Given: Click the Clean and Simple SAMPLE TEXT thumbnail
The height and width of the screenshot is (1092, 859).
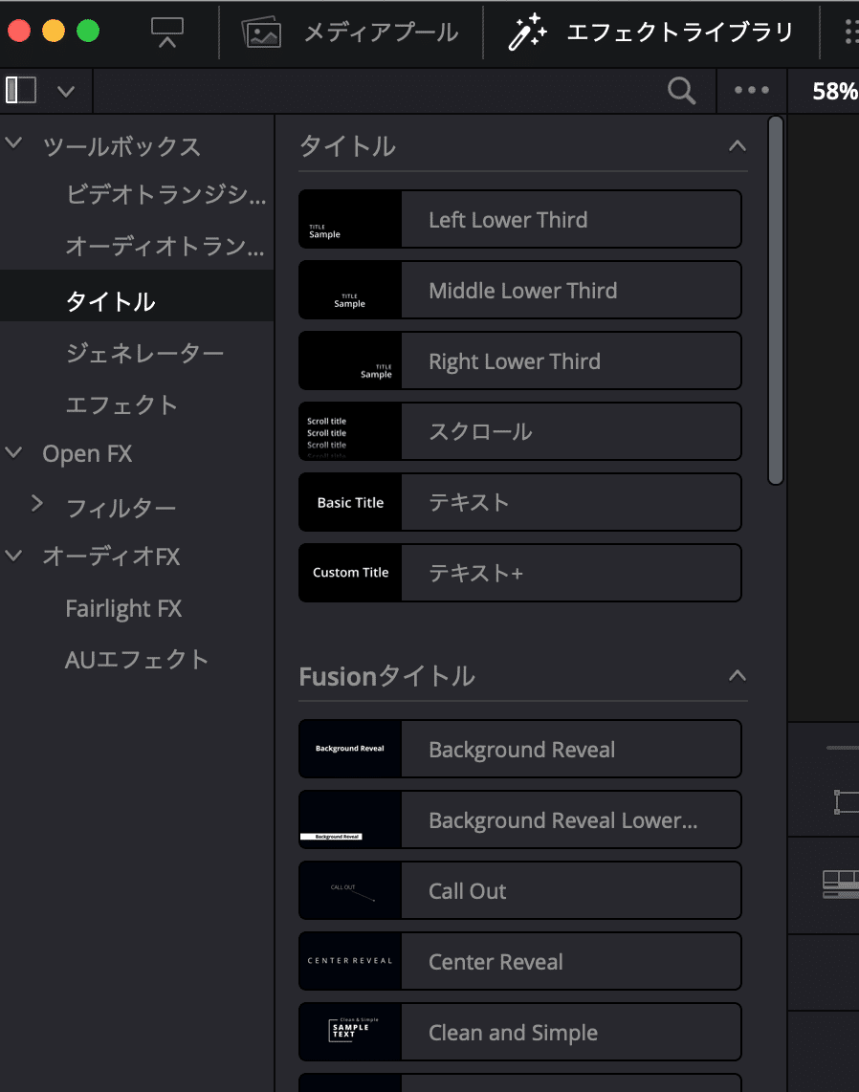Looking at the screenshot, I should [x=350, y=1032].
